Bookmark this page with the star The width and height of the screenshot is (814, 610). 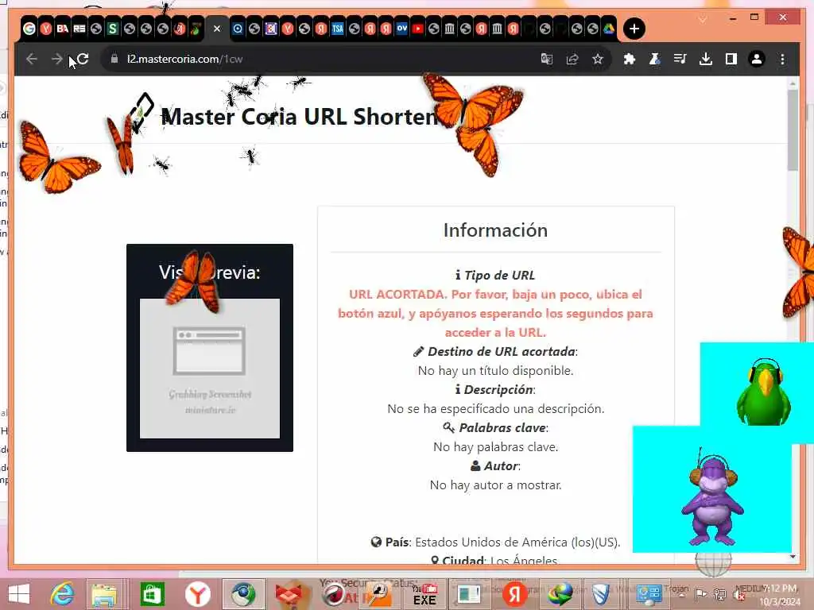point(598,59)
